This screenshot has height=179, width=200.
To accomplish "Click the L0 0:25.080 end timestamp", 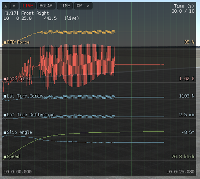I will click(180, 172).
